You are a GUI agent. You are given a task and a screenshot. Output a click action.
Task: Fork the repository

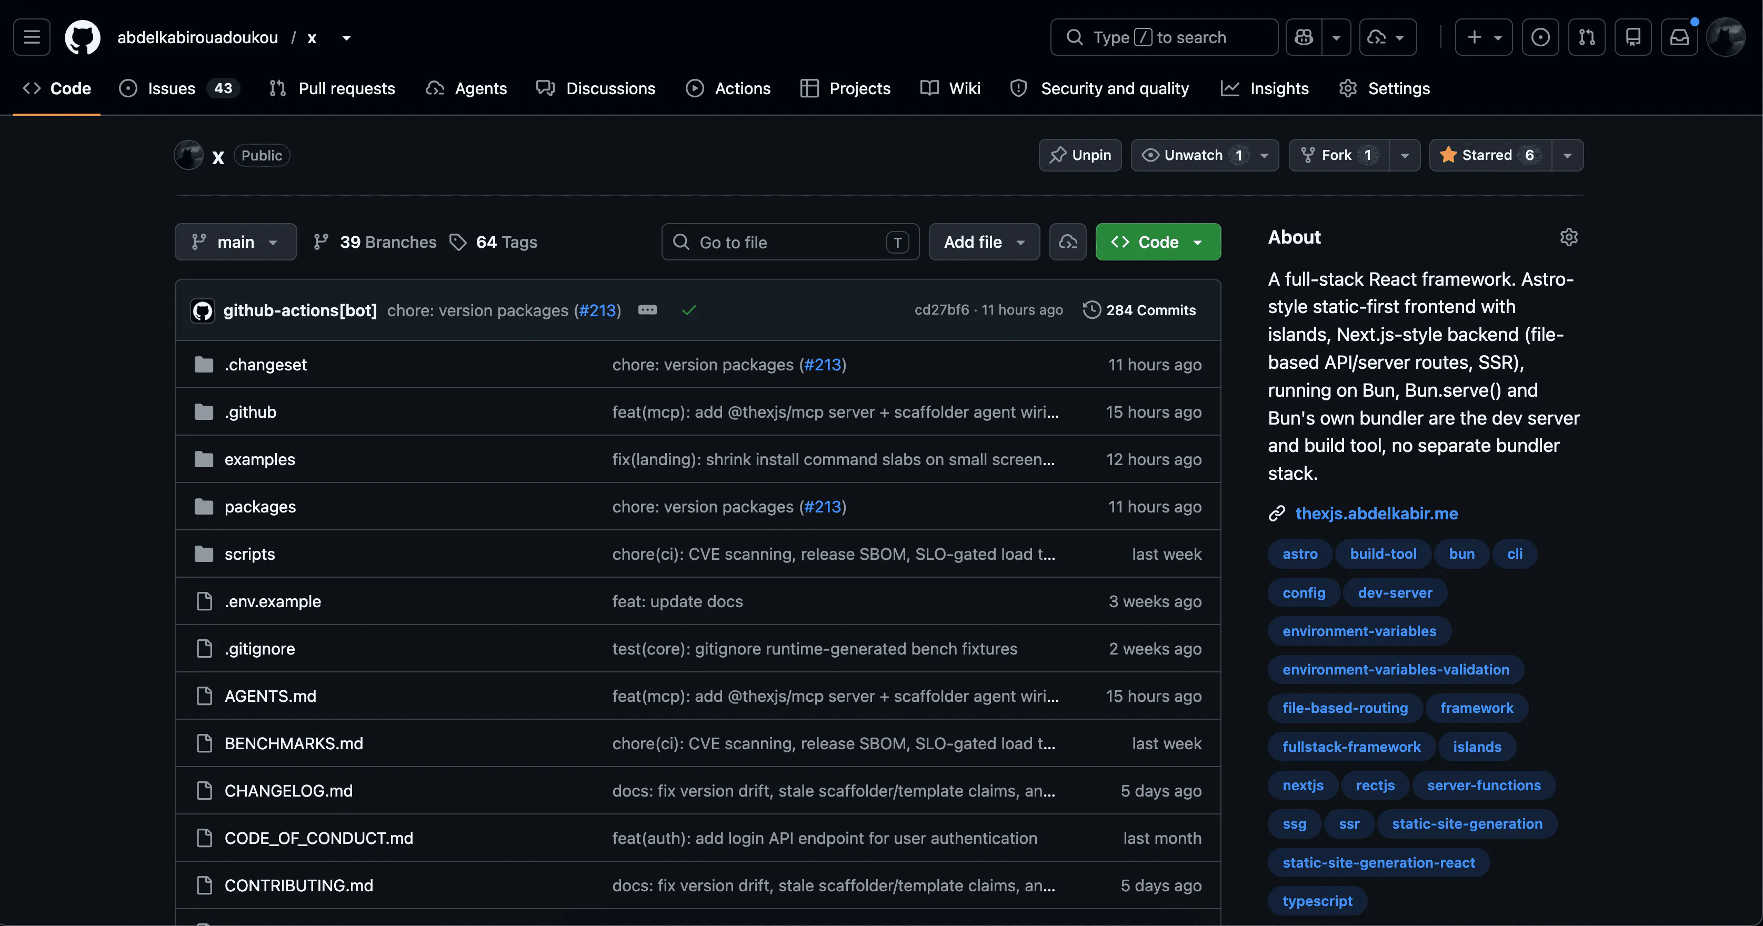(x=1338, y=155)
